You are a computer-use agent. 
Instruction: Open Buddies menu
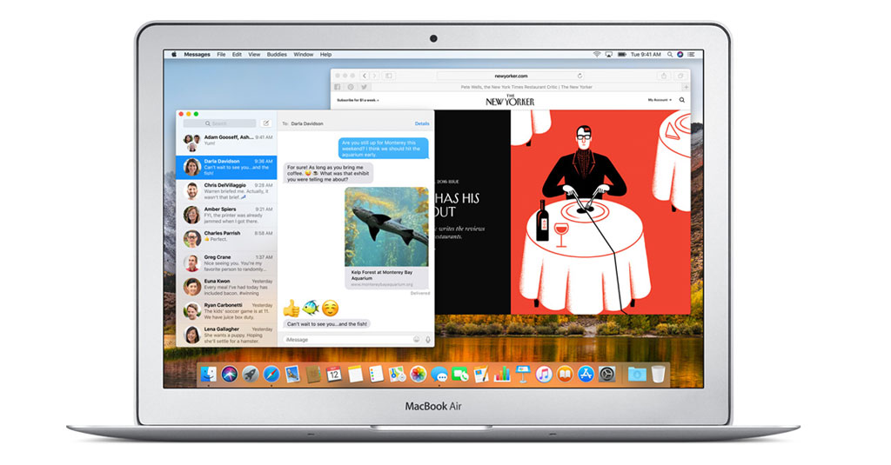click(x=277, y=55)
